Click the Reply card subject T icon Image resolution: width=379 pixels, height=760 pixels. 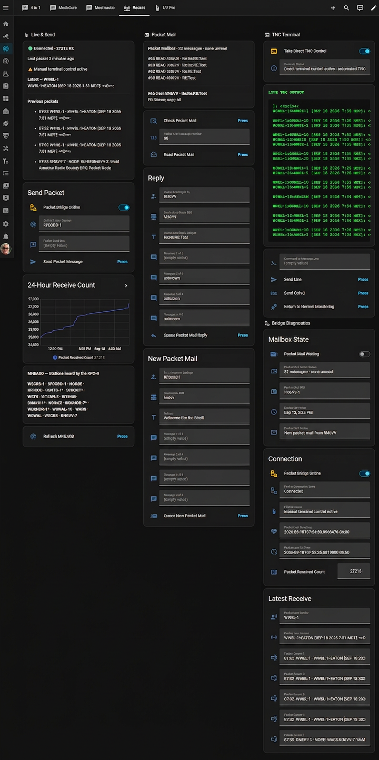[x=153, y=237]
